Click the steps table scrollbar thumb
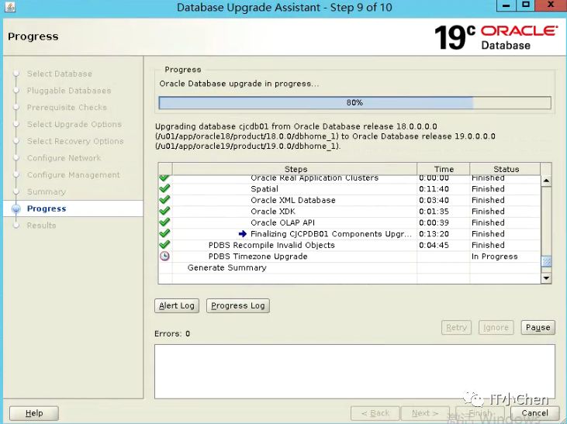This screenshot has width=567, height=424. tap(546, 261)
